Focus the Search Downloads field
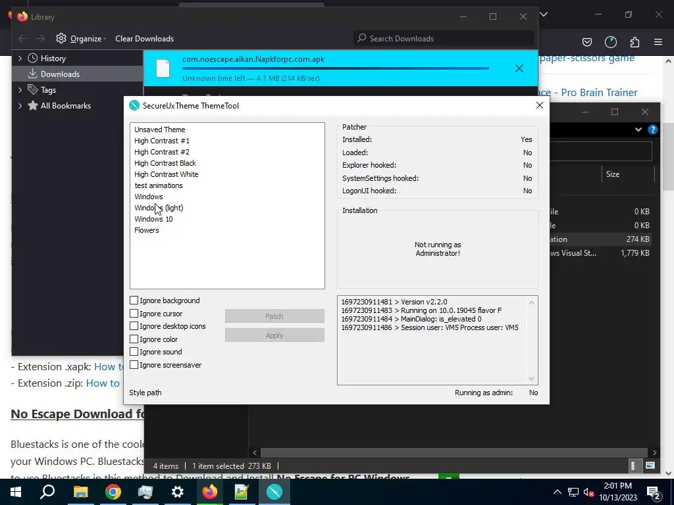The height and width of the screenshot is (505, 674). (444, 38)
